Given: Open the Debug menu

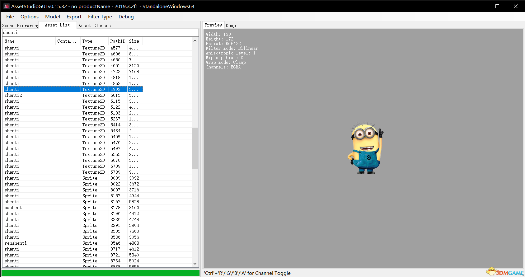Looking at the screenshot, I should tap(126, 17).
